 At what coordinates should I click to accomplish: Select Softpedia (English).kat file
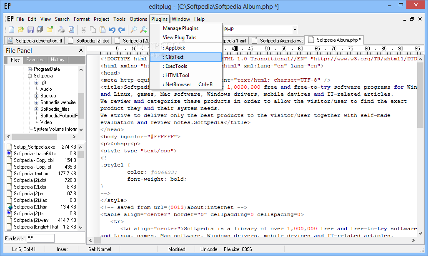[36, 227]
